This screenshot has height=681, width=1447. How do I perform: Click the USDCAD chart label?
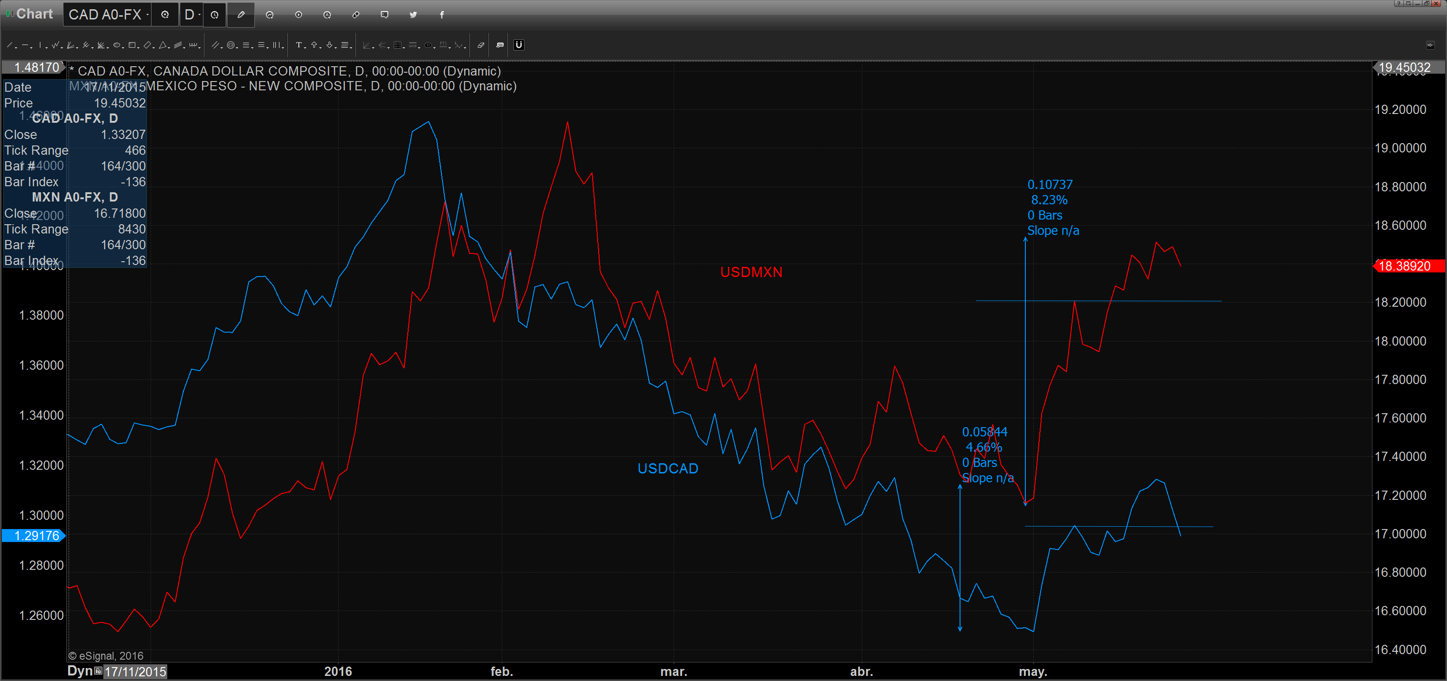coord(668,469)
